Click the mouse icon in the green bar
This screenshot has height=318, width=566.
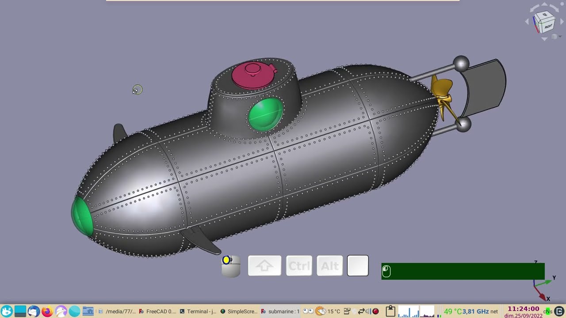386,271
